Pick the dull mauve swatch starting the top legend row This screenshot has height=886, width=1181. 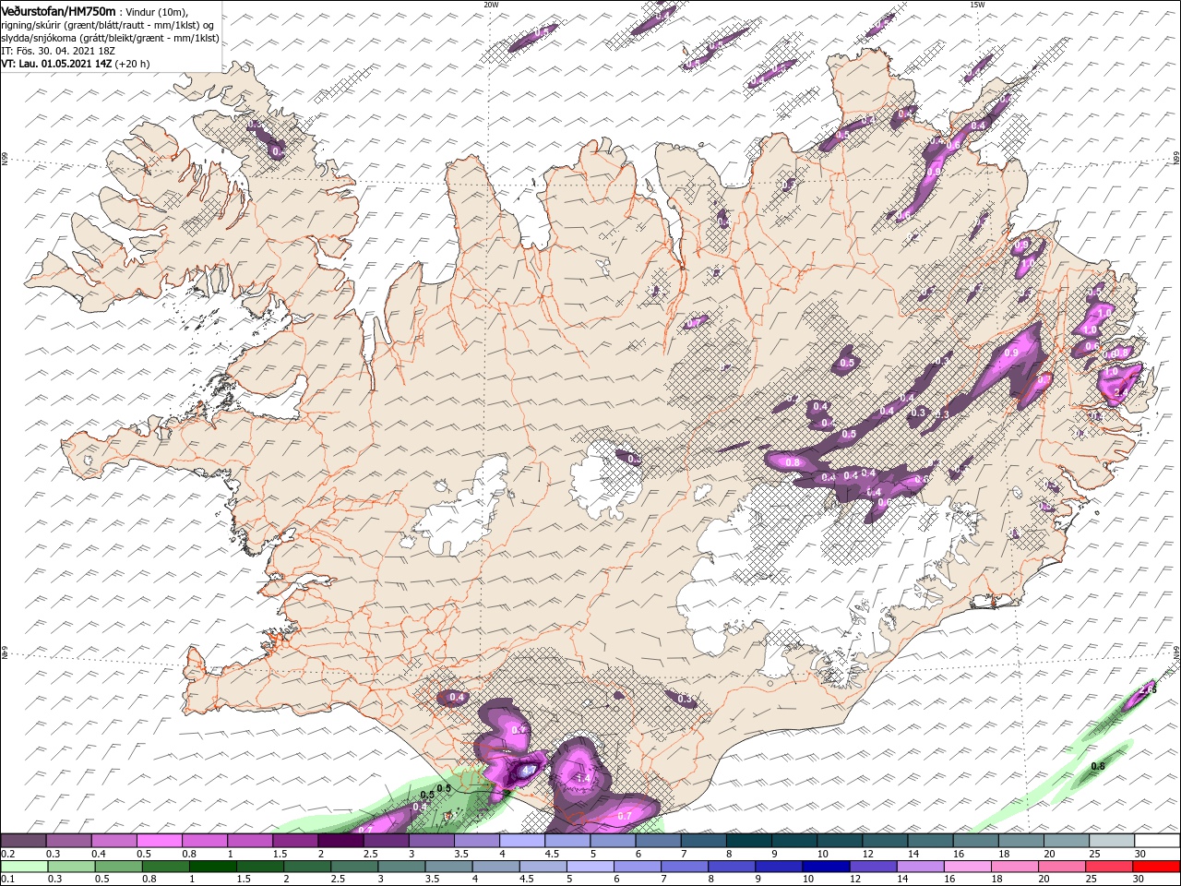[x=23, y=841]
